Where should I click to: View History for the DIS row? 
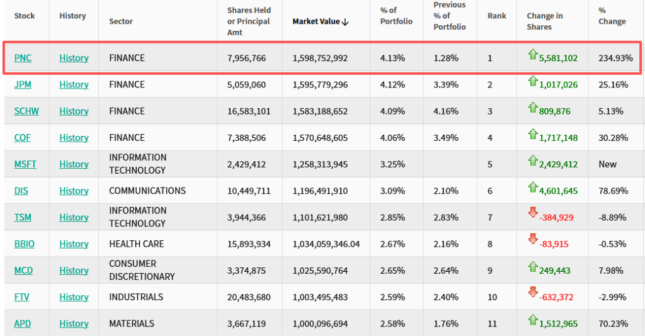74,191
